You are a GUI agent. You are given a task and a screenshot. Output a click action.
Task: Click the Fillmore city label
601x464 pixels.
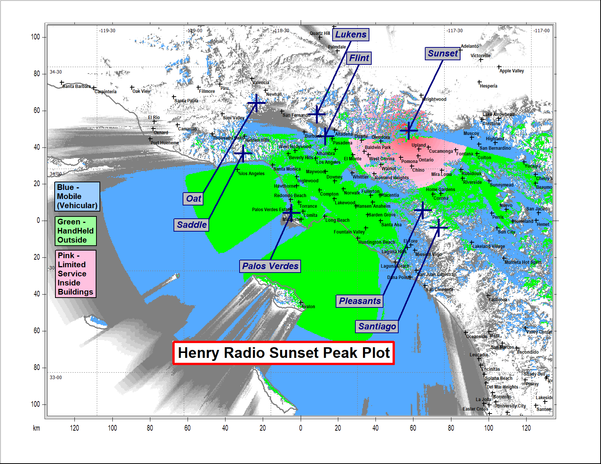click(207, 91)
